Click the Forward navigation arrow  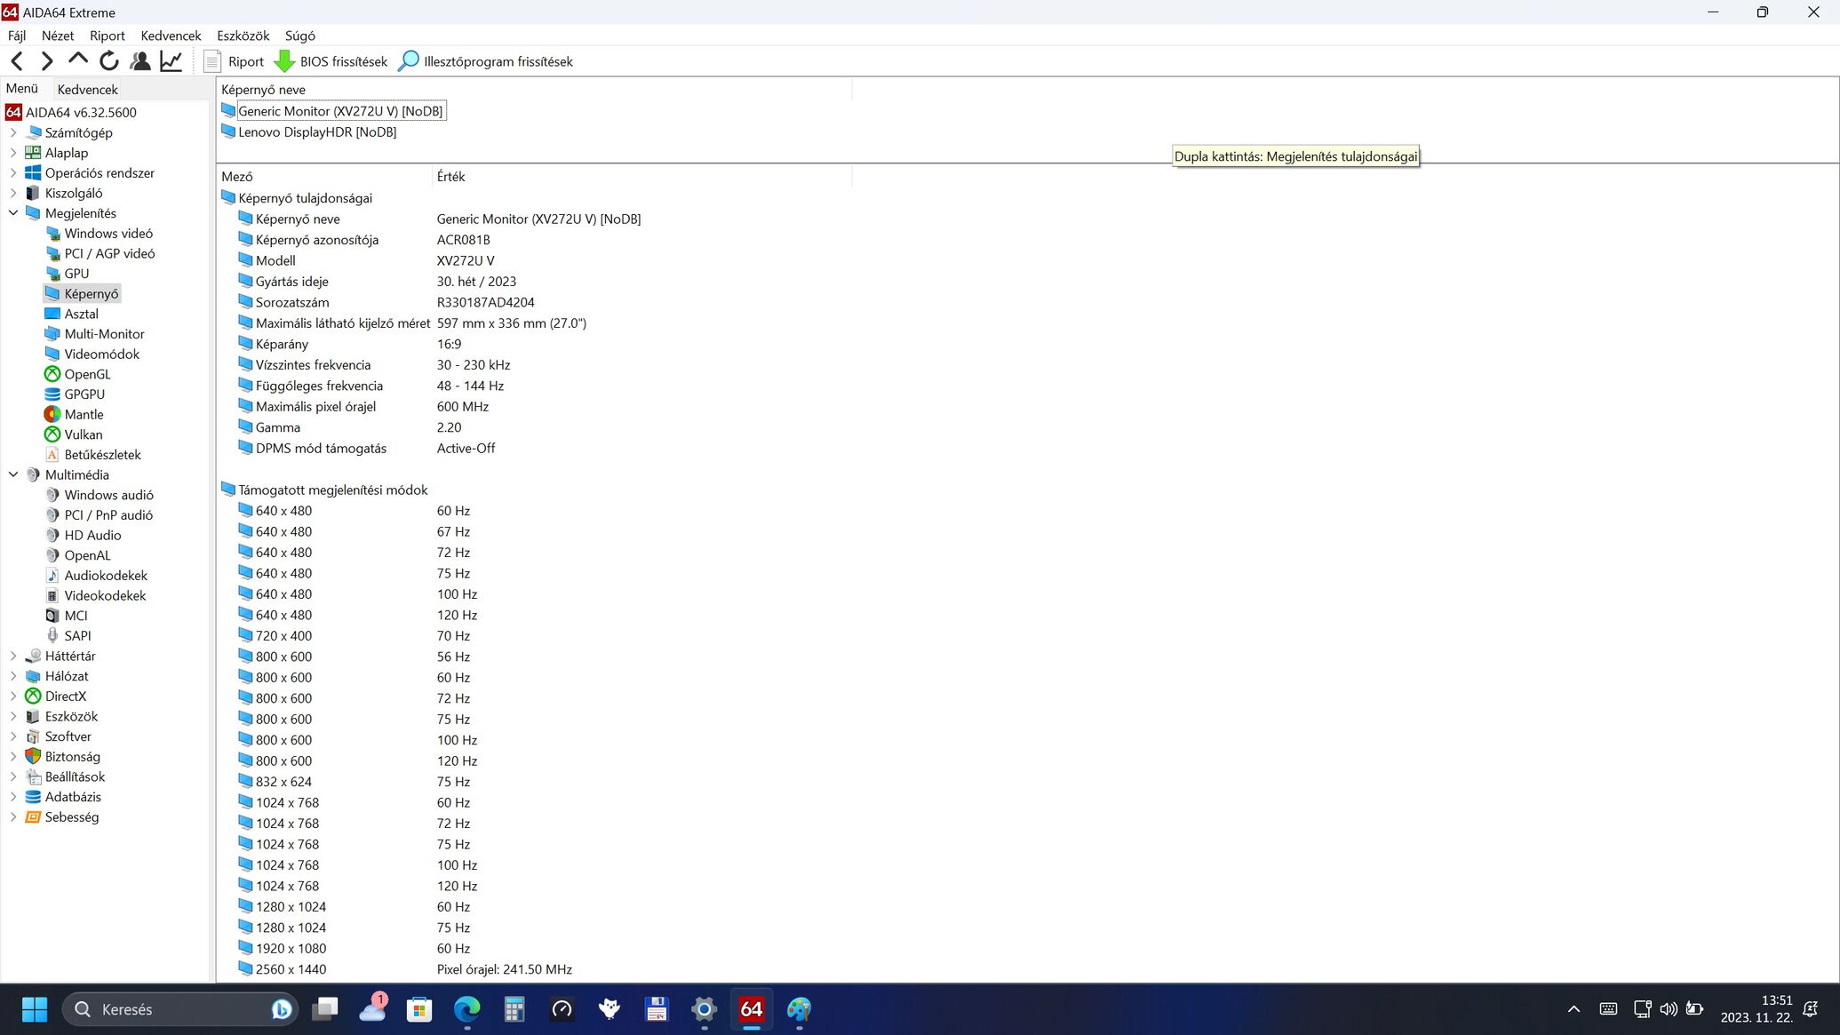point(47,61)
